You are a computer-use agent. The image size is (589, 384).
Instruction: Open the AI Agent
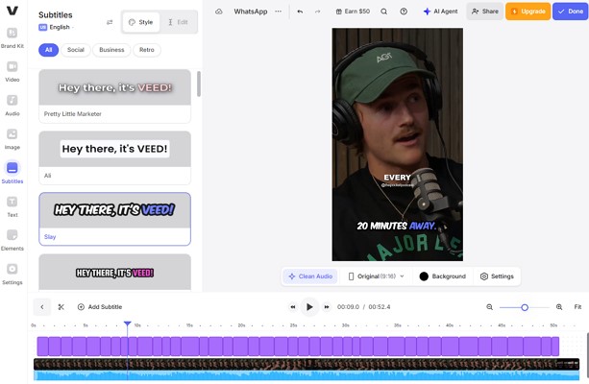(x=440, y=12)
